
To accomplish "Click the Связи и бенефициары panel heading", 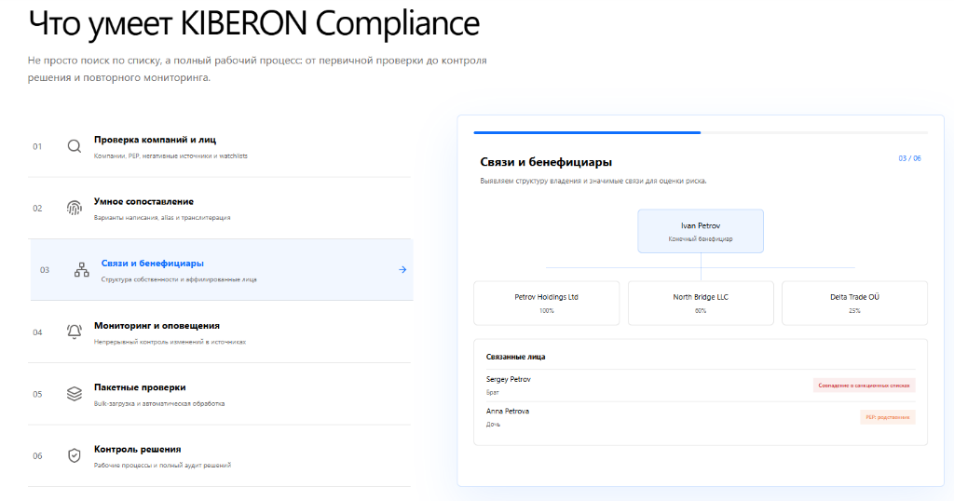I will tap(546, 162).
